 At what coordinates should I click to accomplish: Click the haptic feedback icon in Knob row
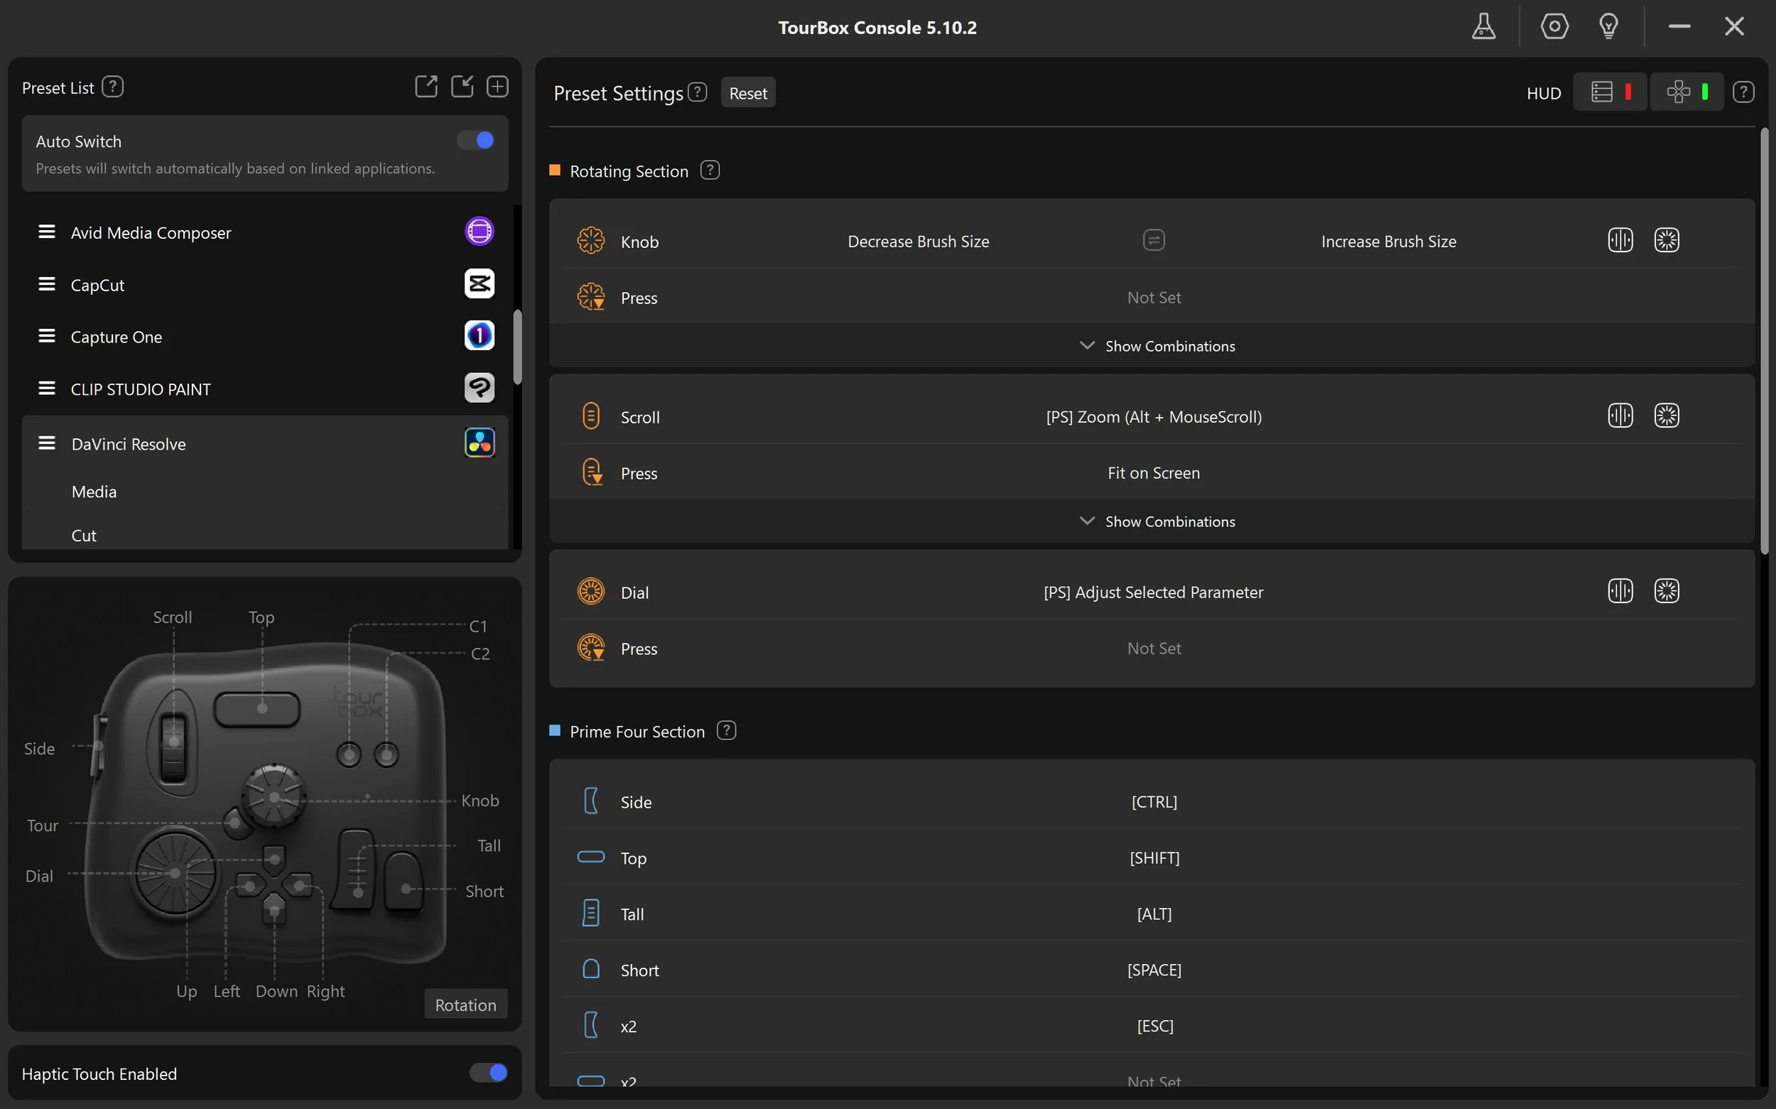click(x=1620, y=241)
